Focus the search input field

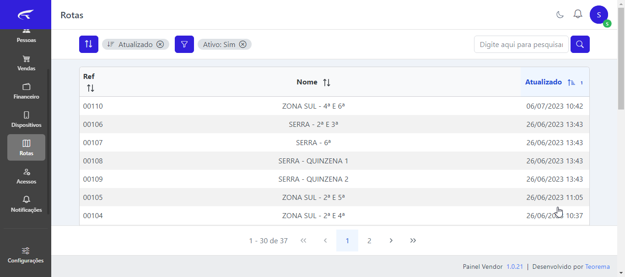[x=521, y=44]
